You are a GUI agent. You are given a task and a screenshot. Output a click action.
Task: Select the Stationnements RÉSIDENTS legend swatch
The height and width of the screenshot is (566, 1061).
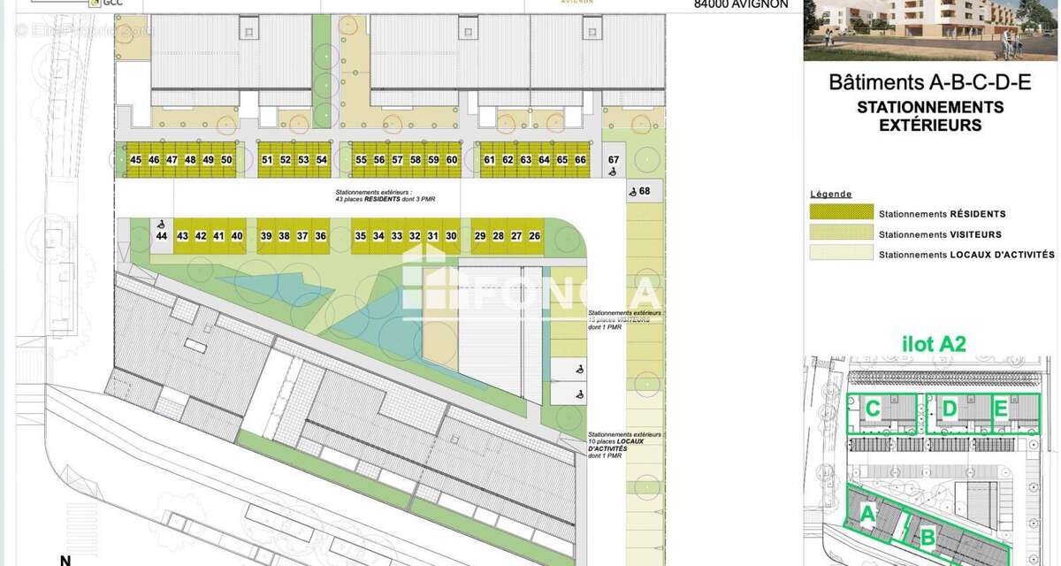841,213
